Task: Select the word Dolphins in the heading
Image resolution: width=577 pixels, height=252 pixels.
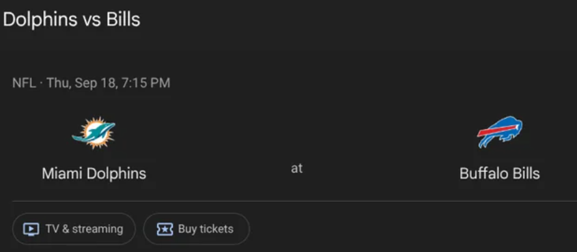Action: (40, 20)
